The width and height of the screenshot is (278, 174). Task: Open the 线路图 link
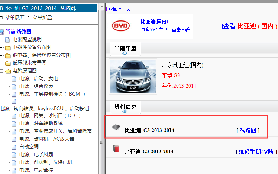point(248,131)
